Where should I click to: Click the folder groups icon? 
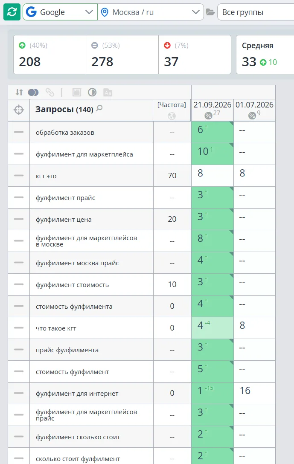click(x=210, y=12)
